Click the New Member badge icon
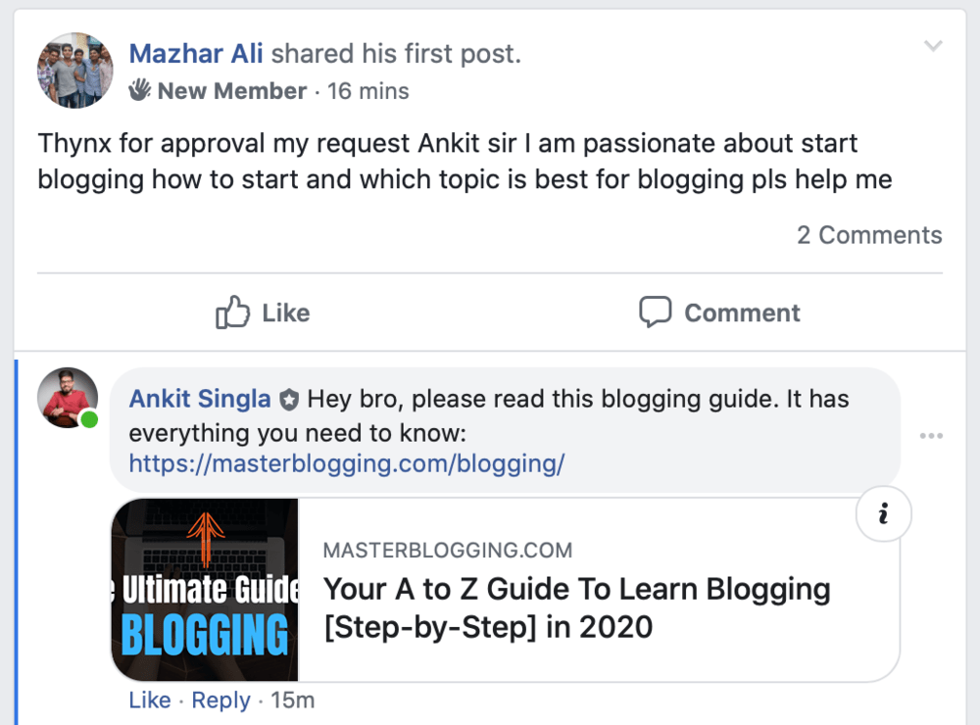The height and width of the screenshot is (725, 980). [141, 90]
